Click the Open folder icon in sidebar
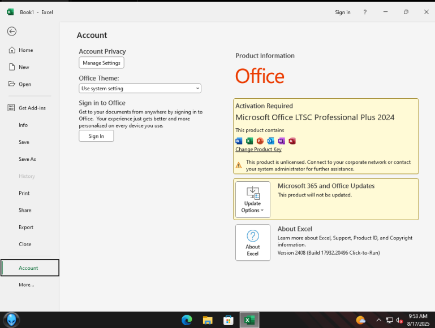Screen dimensions: 435x328 click(x=12, y=84)
